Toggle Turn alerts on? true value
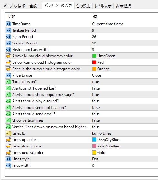This screenshot has width=158, height=180. point(96,82)
